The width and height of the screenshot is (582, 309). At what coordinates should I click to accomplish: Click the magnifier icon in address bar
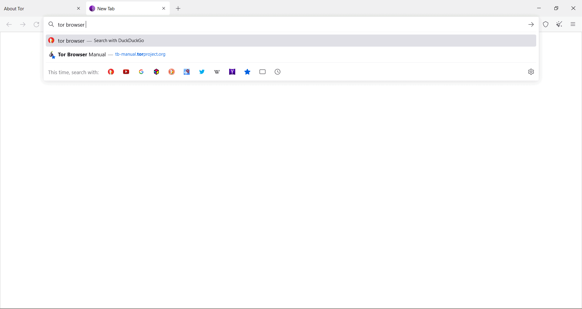pyautogui.click(x=51, y=25)
